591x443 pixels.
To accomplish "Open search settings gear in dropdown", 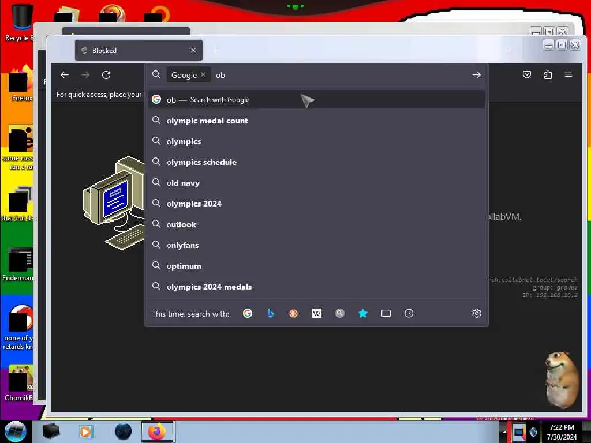I will (476, 313).
